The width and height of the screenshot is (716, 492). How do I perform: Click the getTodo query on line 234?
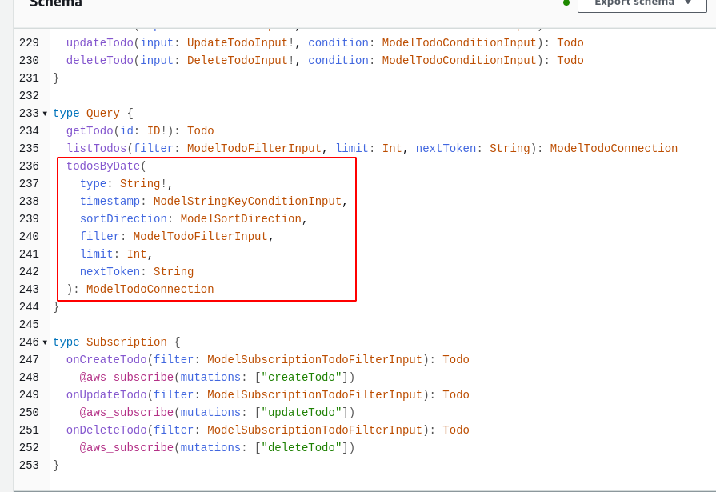90,131
